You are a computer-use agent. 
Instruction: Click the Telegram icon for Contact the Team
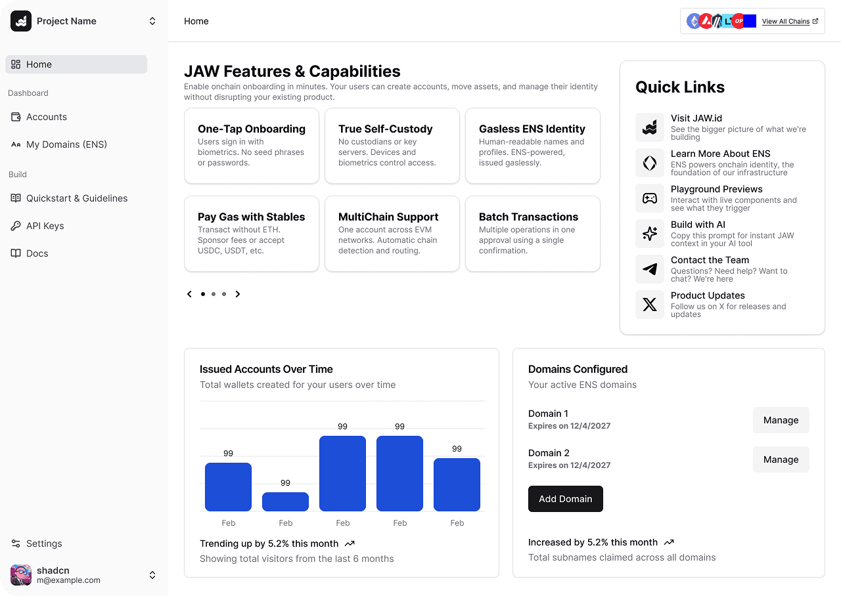pos(649,269)
